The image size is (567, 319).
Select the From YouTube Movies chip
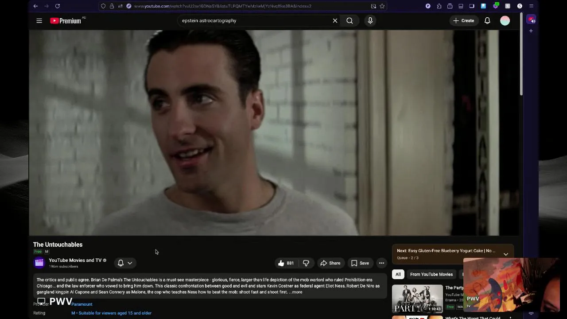click(431, 274)
